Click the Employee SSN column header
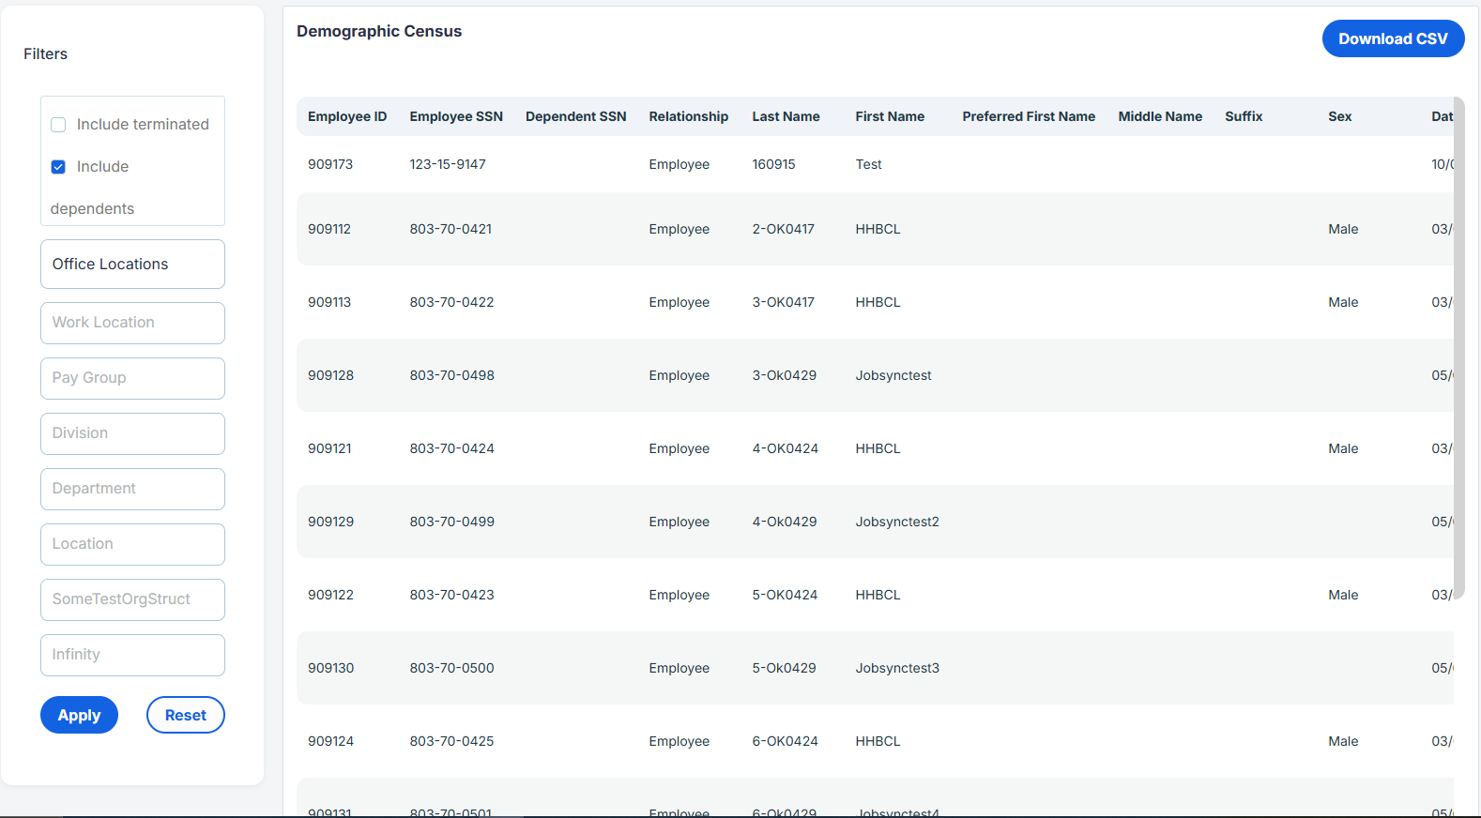1481x818 pixels. point(456,116)
